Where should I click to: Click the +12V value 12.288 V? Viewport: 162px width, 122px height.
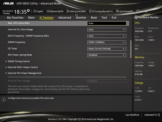pos(138,91)
